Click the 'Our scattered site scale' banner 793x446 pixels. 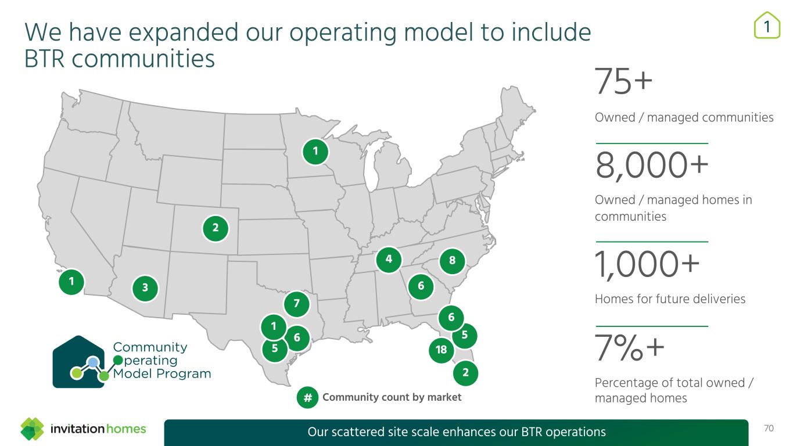click(x=456, y=432)
